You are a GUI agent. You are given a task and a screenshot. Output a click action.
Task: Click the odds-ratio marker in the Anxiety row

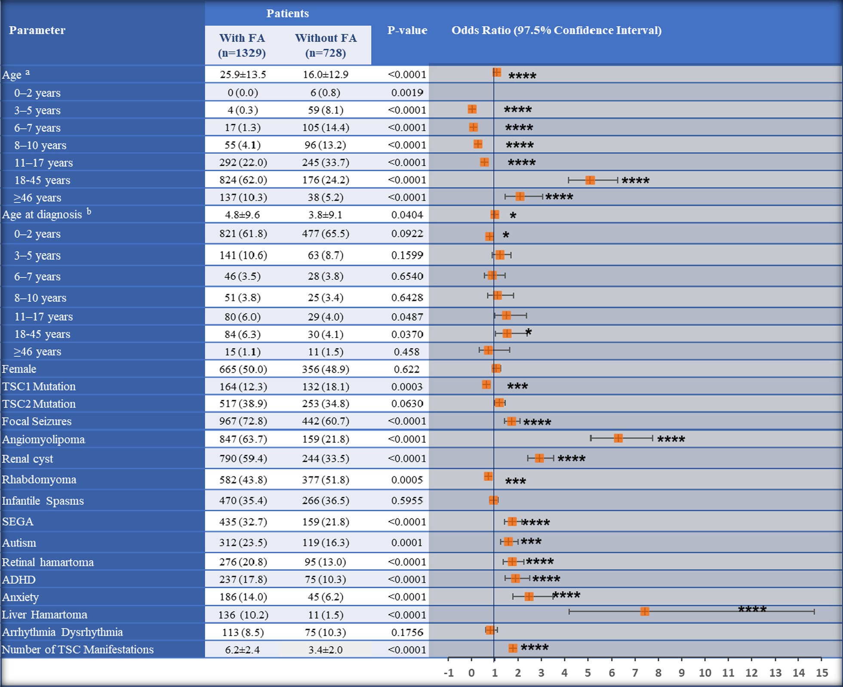[x=529, y=596]
